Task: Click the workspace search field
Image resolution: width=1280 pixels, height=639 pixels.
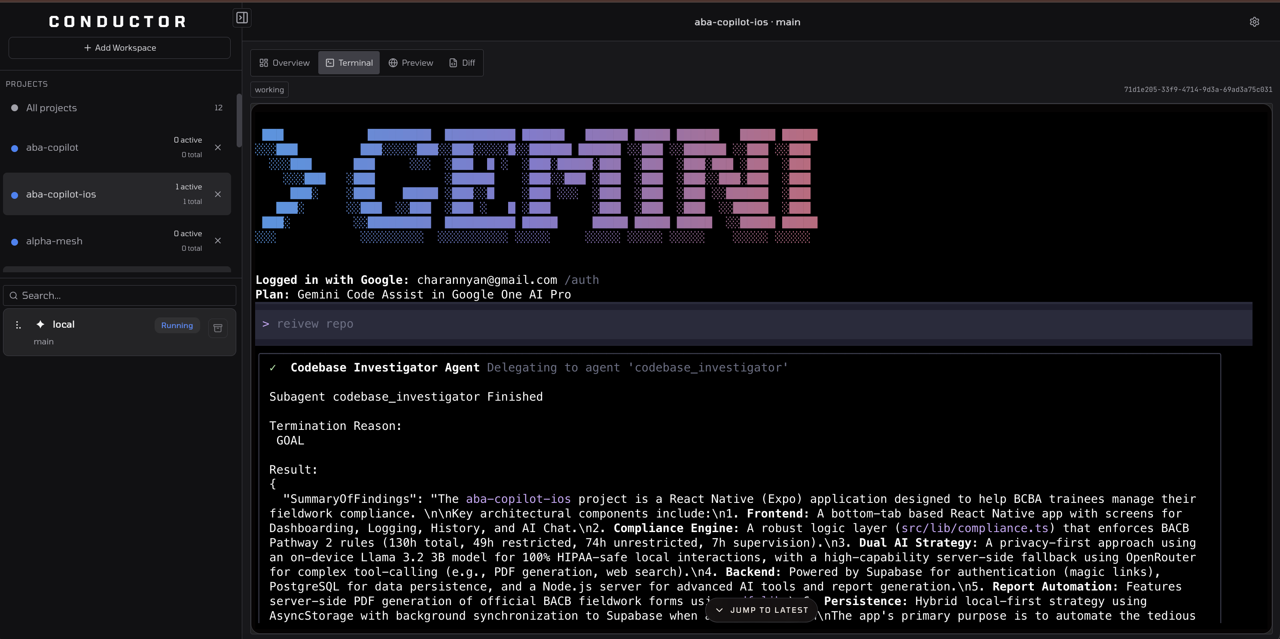Action: point(119,295)
